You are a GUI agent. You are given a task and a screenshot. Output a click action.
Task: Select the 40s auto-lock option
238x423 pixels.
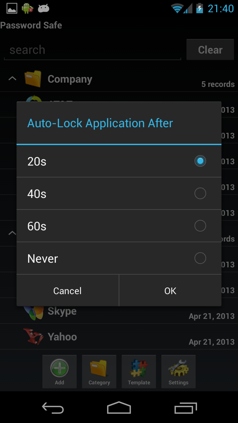point(119,193)
